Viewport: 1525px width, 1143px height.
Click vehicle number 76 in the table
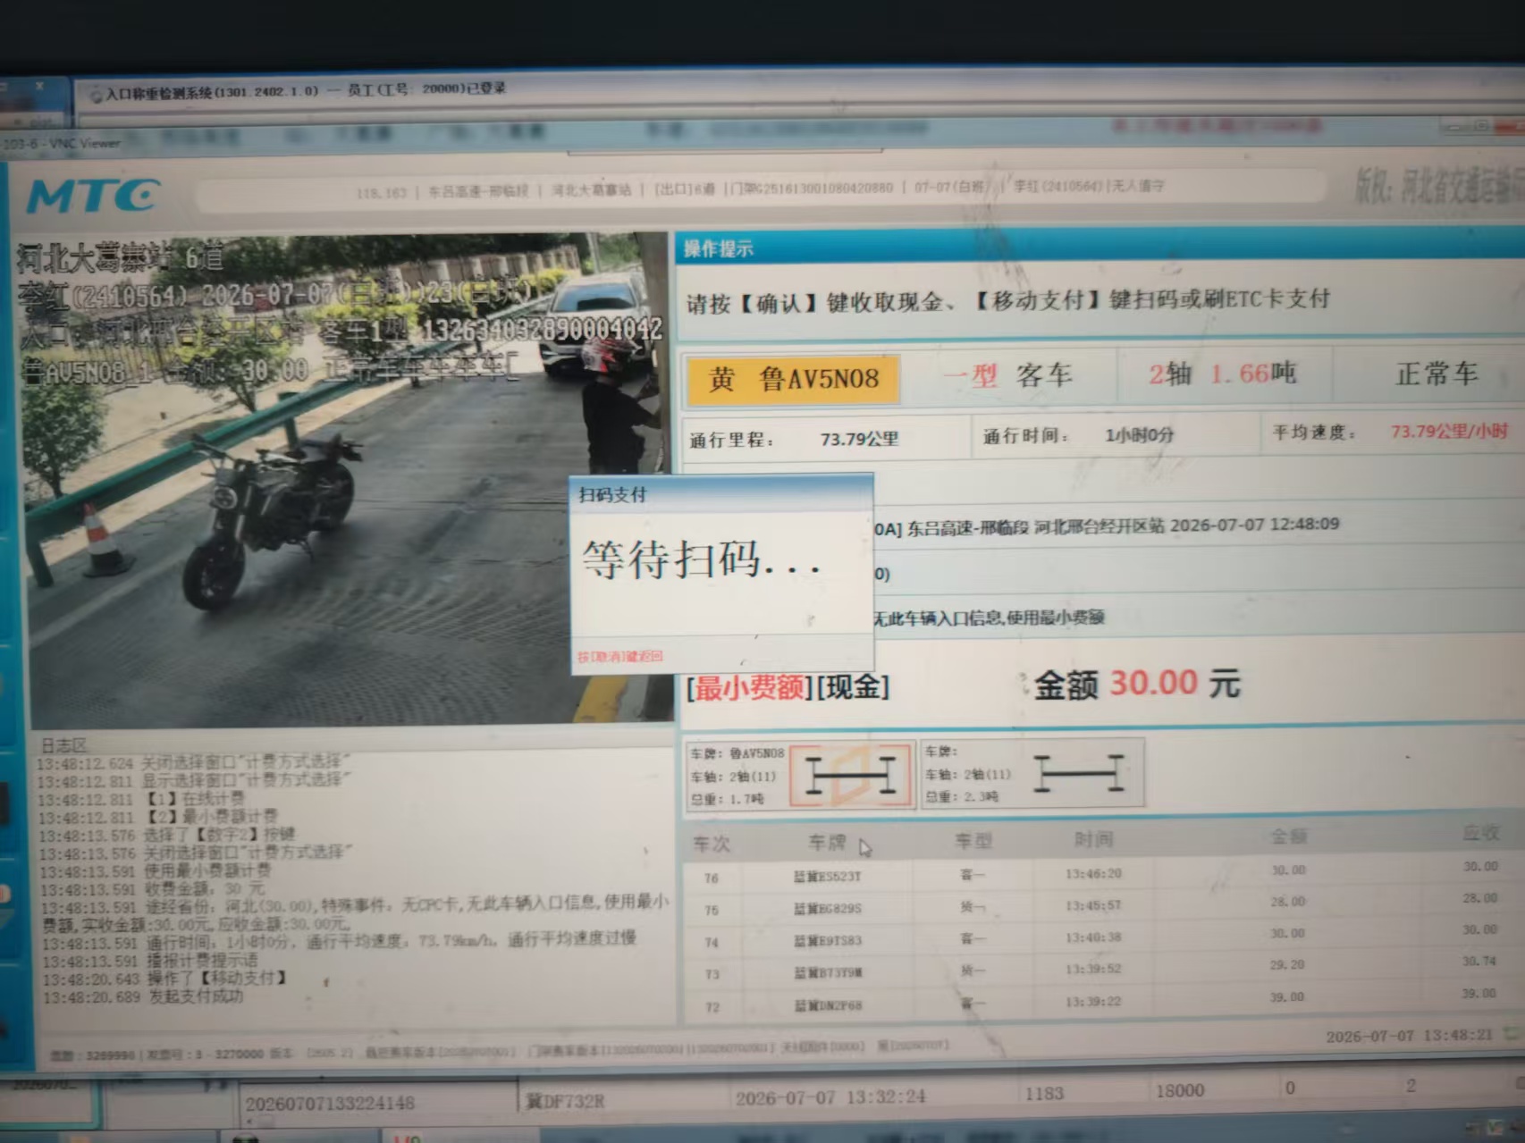coord(712,878)
